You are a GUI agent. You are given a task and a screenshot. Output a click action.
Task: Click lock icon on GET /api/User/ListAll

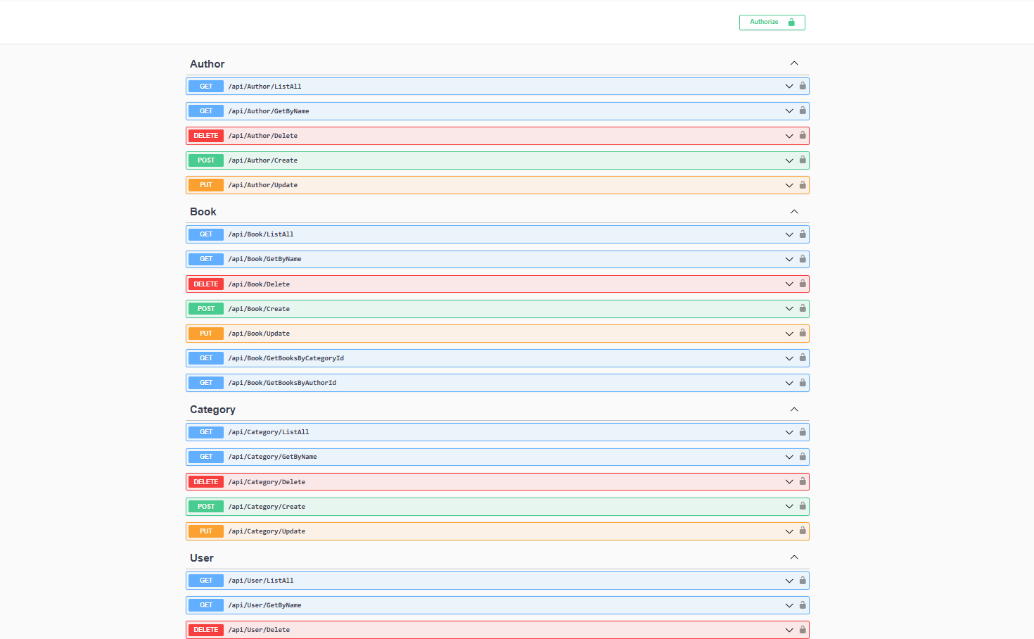click(x=802, y=580)
